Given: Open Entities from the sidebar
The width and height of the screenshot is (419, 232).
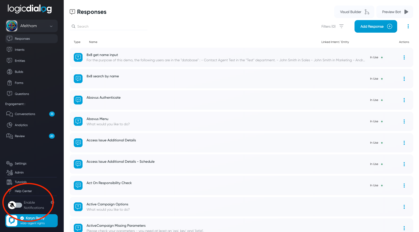Looking at the screenshot, I should point(20,61).
